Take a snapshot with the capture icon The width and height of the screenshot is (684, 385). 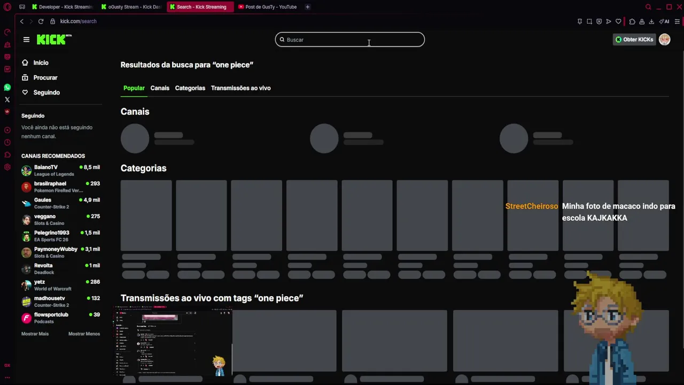pos(589,21)
